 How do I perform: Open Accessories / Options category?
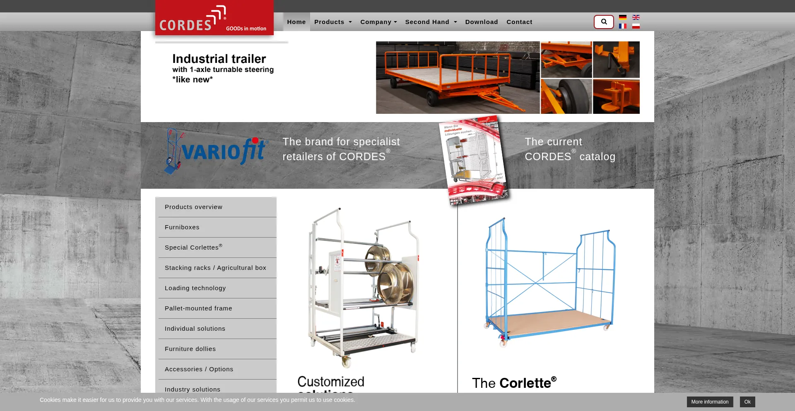click(x=217, y=369)
